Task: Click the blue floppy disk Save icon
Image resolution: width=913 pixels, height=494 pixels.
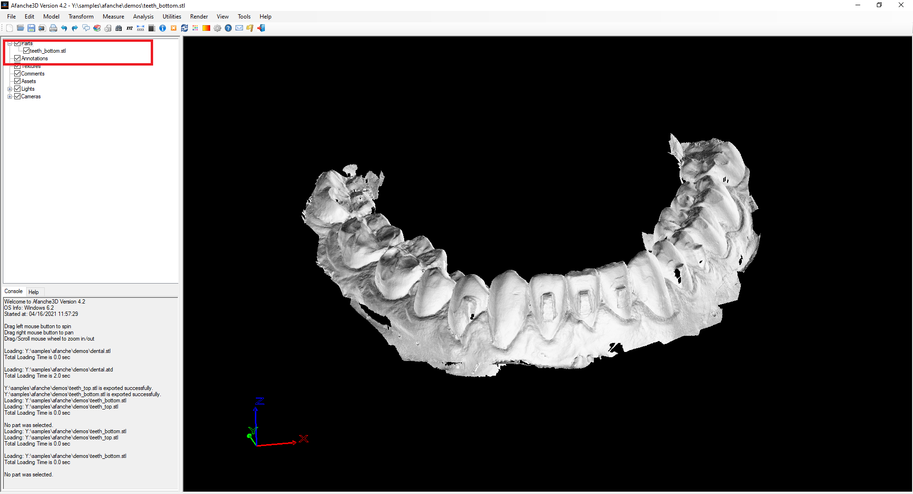Action: (x=31, y=28)
